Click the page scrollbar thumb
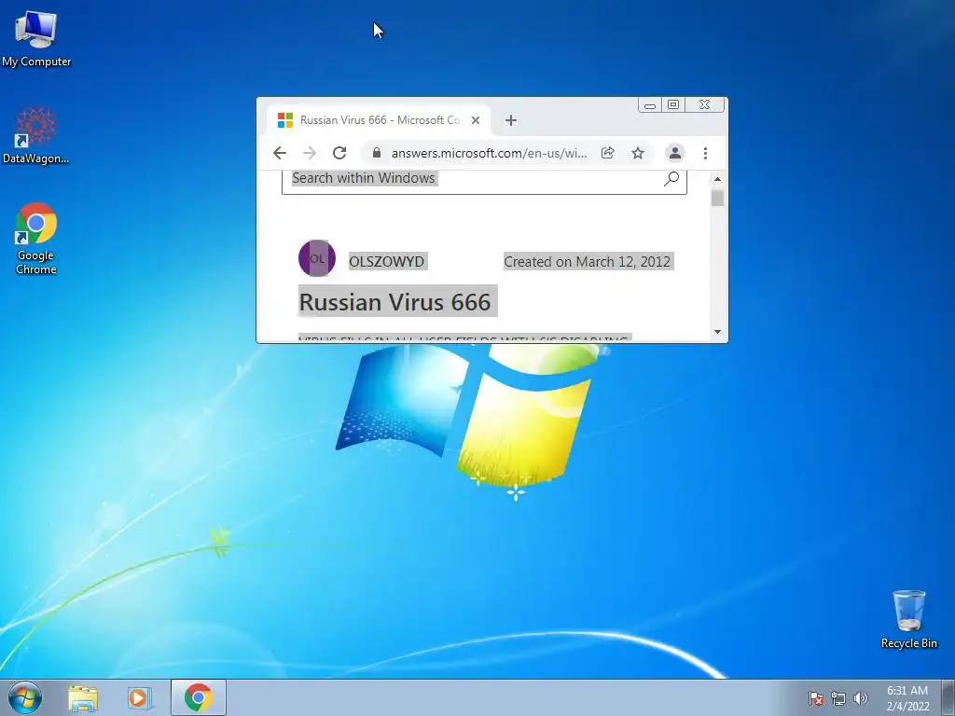The image size is (955, 716). pyautogui.click(x=717, y=198)
